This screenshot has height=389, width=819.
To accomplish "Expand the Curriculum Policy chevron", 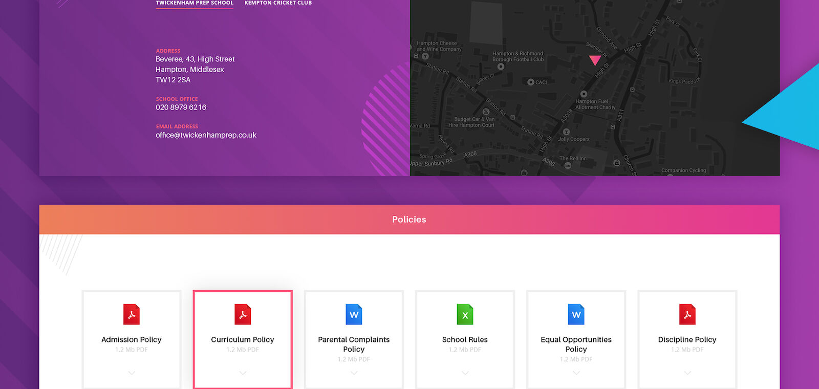I will [x=243, y=373].
